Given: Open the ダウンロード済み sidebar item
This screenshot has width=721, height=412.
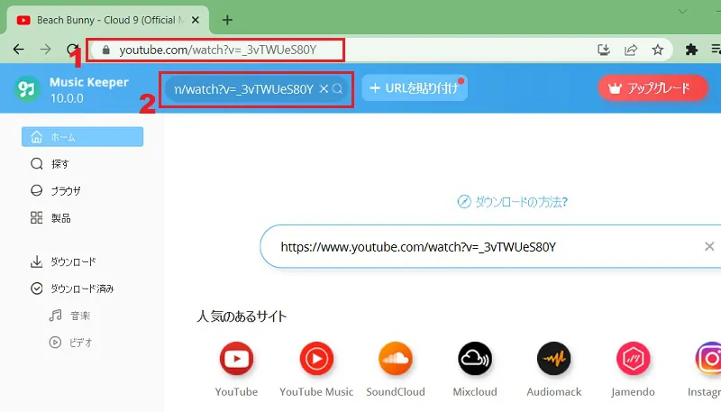Looking at the screenshot, I should pos(72,288).
